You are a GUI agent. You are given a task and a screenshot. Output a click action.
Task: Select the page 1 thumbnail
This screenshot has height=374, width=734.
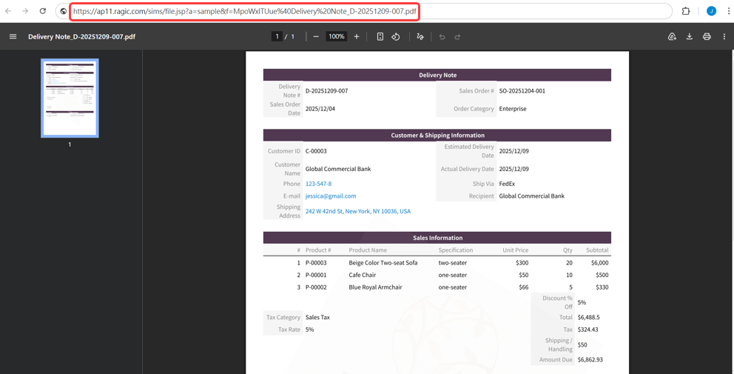coord(70,98)
